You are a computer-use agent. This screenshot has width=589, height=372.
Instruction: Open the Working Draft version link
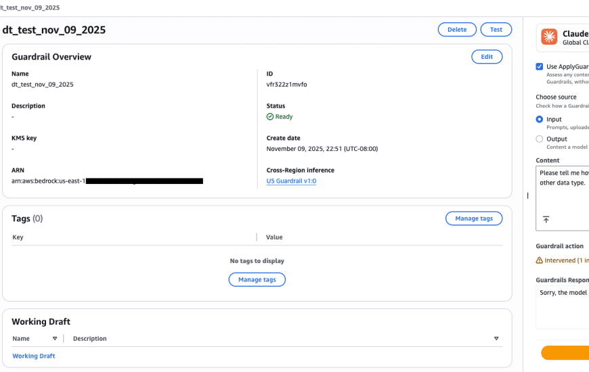tap(34, 356)
